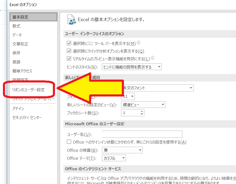Toggle リアルタイムのプレビュー表示機能 checkbox
Image resolution: width=236 pixels, height=184 pixels.
(x=69, y=59)
